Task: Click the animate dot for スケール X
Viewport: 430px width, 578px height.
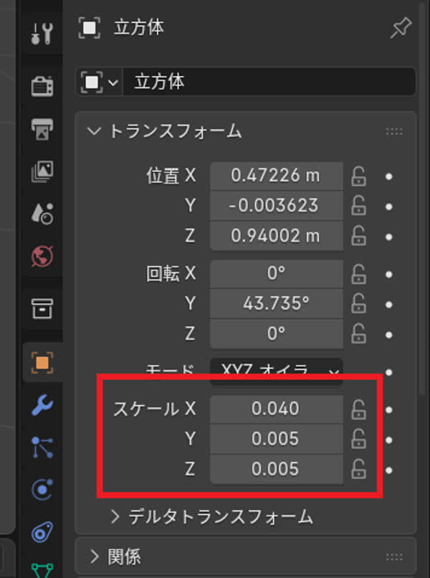Action: click(x=388, y=410)
